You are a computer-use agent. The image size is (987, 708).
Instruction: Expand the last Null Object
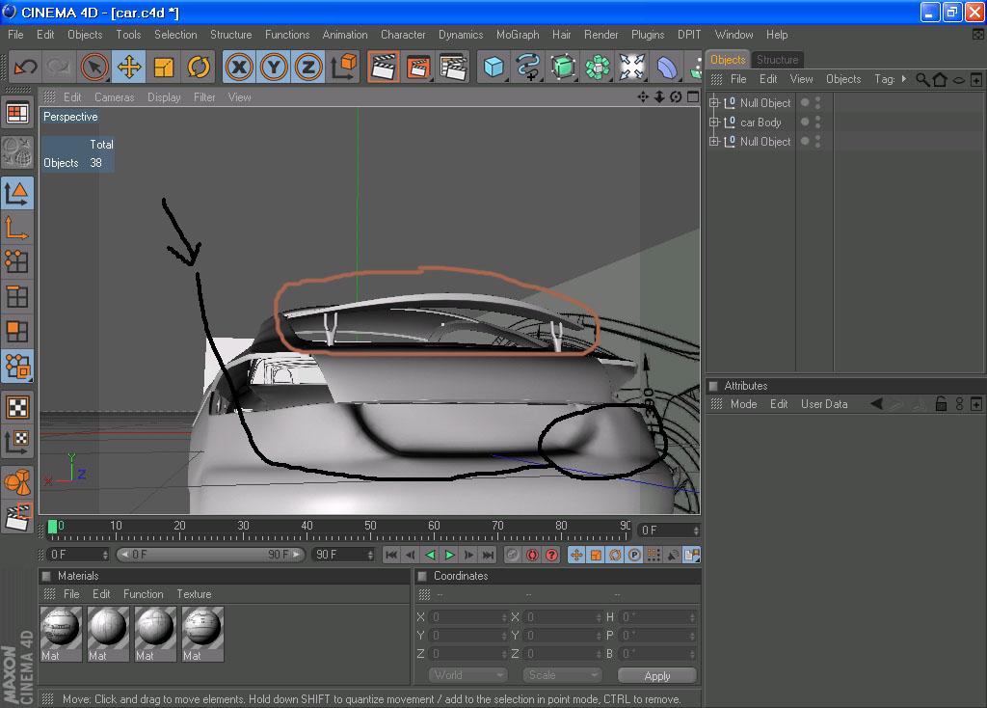coord(714,141)
